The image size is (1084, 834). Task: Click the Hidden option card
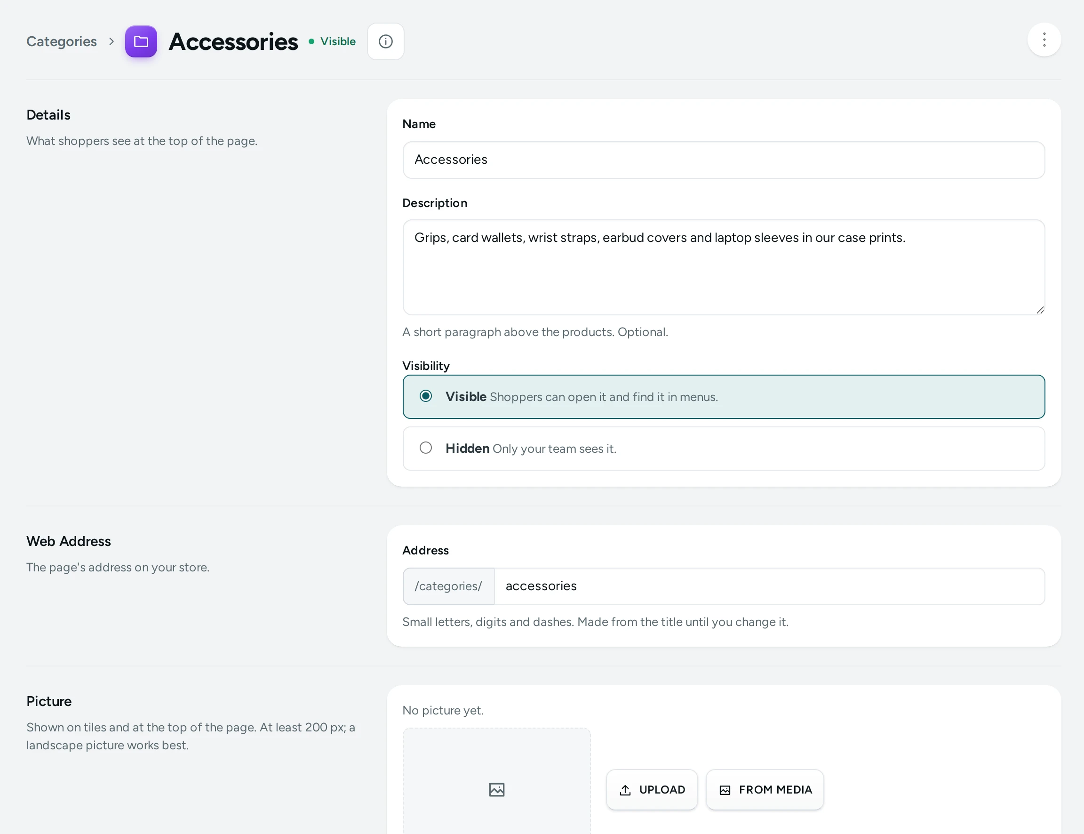point(723,448)
